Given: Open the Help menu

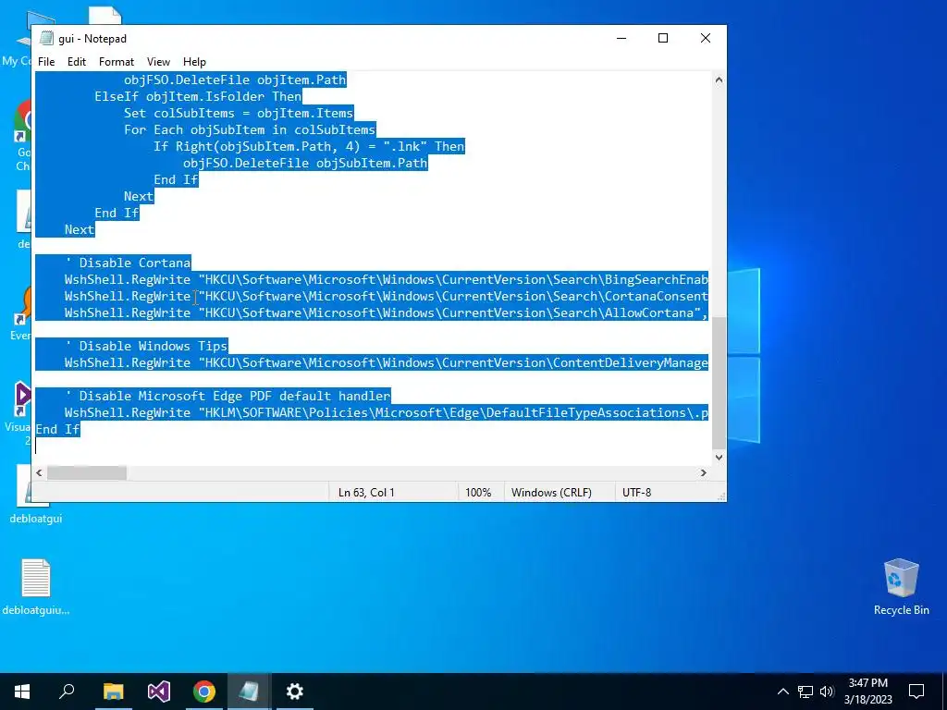Looking at the screenshot, I should point(194,62).
